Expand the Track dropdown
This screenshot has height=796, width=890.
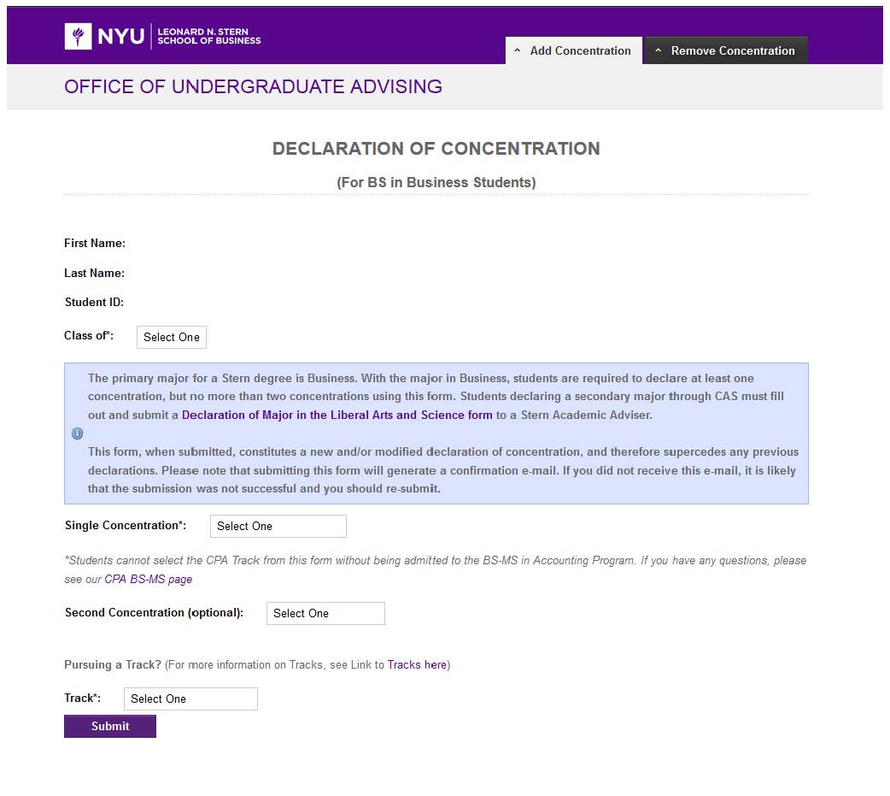tap(190, 699)
